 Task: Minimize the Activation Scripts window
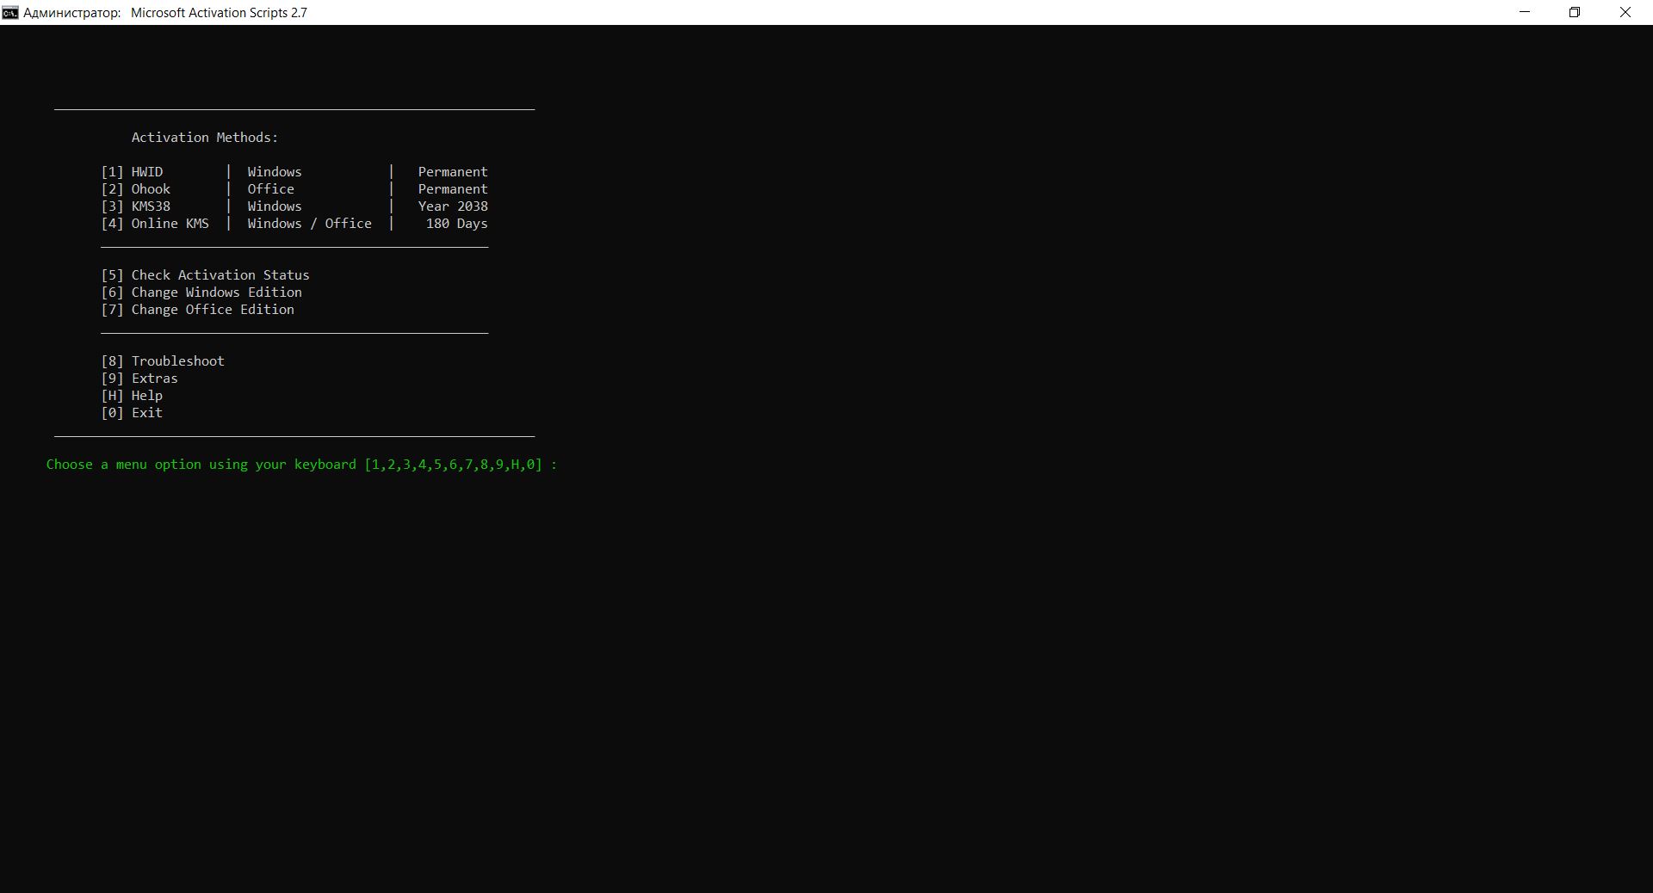1525,12
